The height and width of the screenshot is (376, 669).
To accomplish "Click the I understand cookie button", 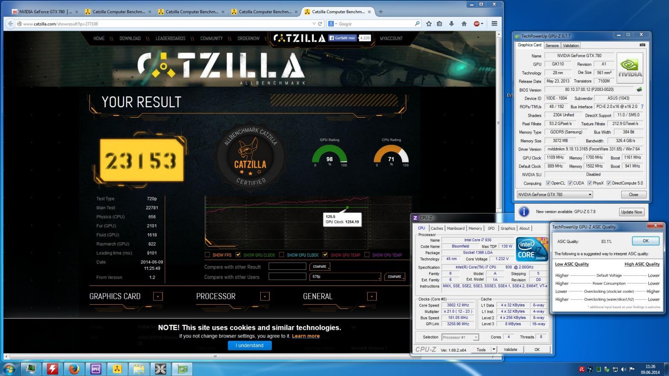I will (x=250, y=345).
